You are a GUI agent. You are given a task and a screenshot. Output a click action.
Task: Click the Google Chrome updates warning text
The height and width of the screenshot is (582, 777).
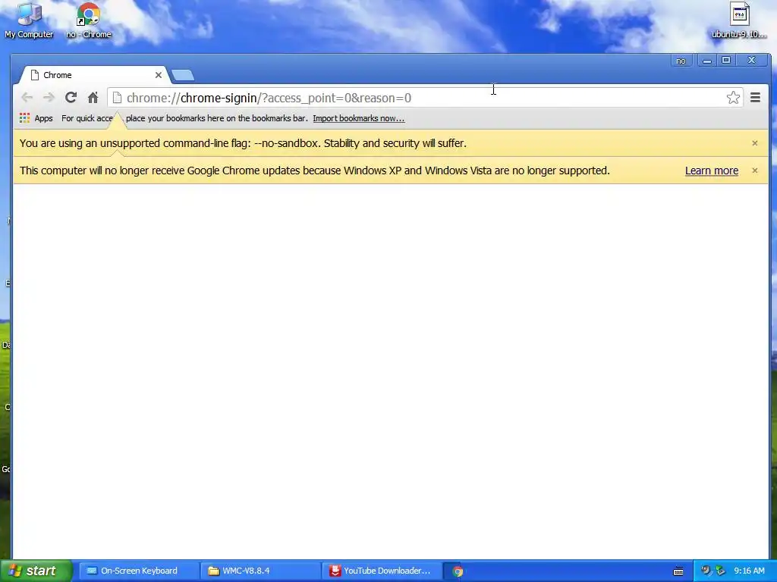point(315,171)
